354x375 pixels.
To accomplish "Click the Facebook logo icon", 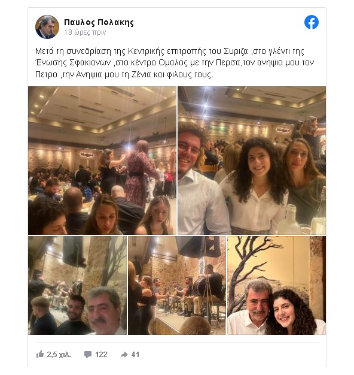I will point(312,22).
